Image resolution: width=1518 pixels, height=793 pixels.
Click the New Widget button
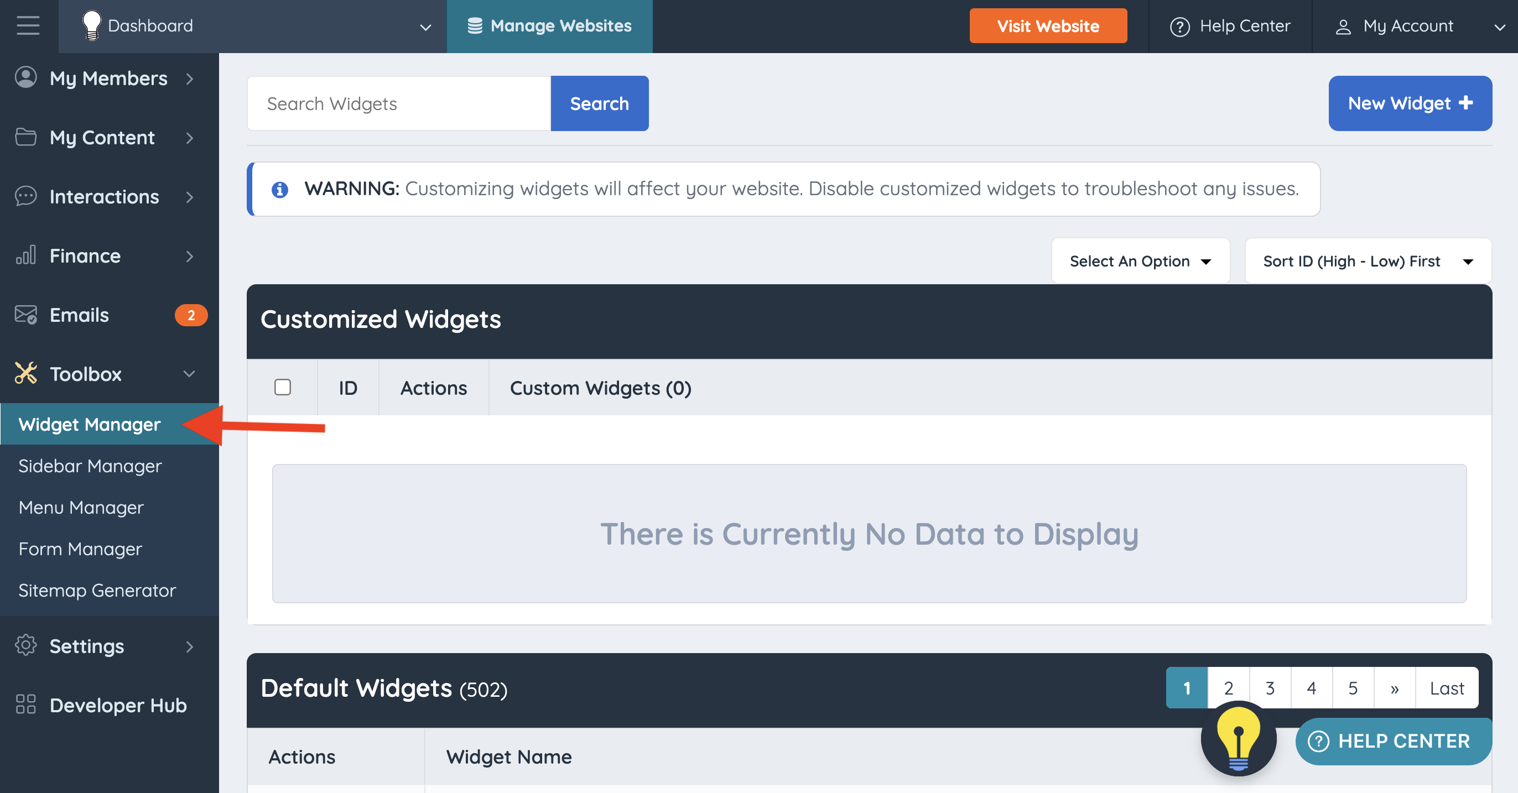(x=1410, y=103)
